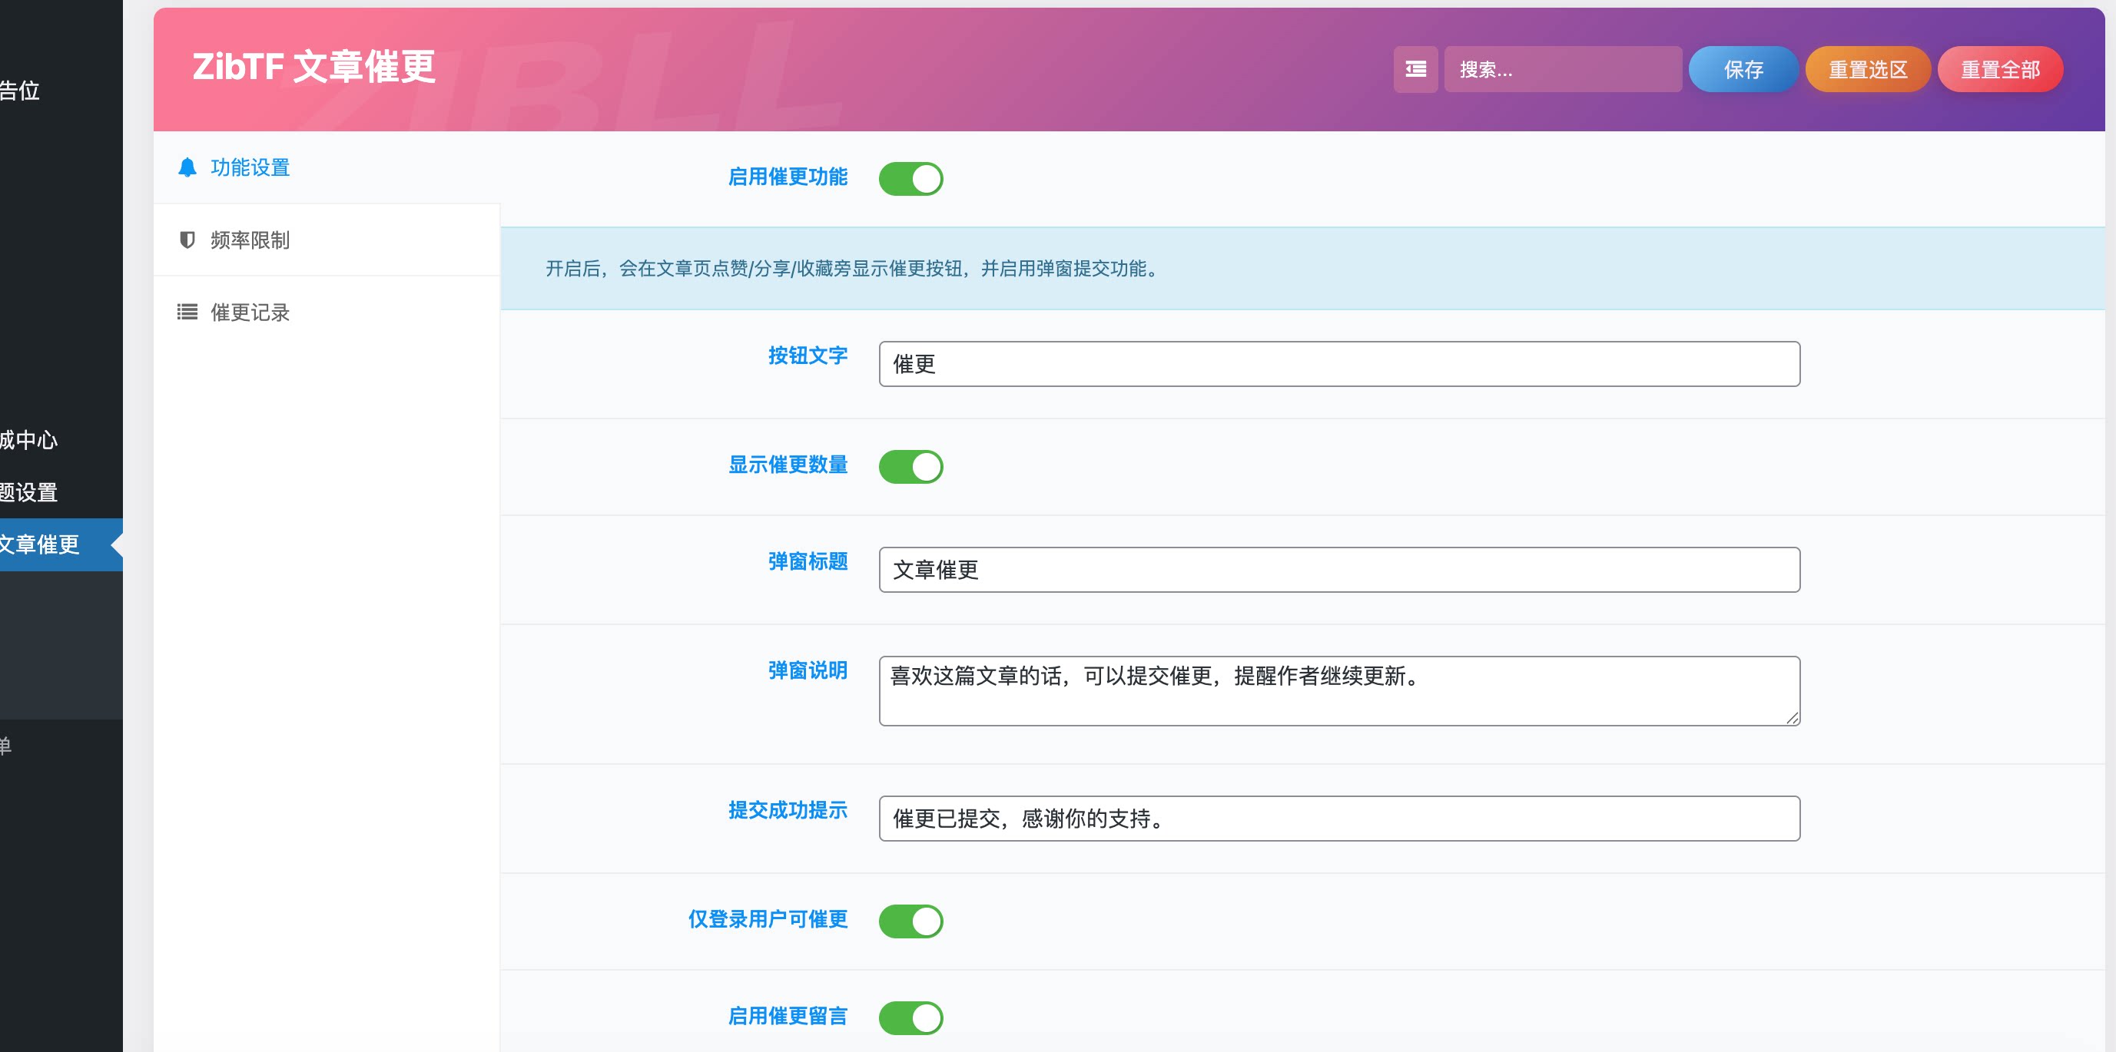Viewport: 2116px width, 1052px height.
Task: Toggle 仅登录用户可催更 switch off
Action: click(x=912, y=921)
